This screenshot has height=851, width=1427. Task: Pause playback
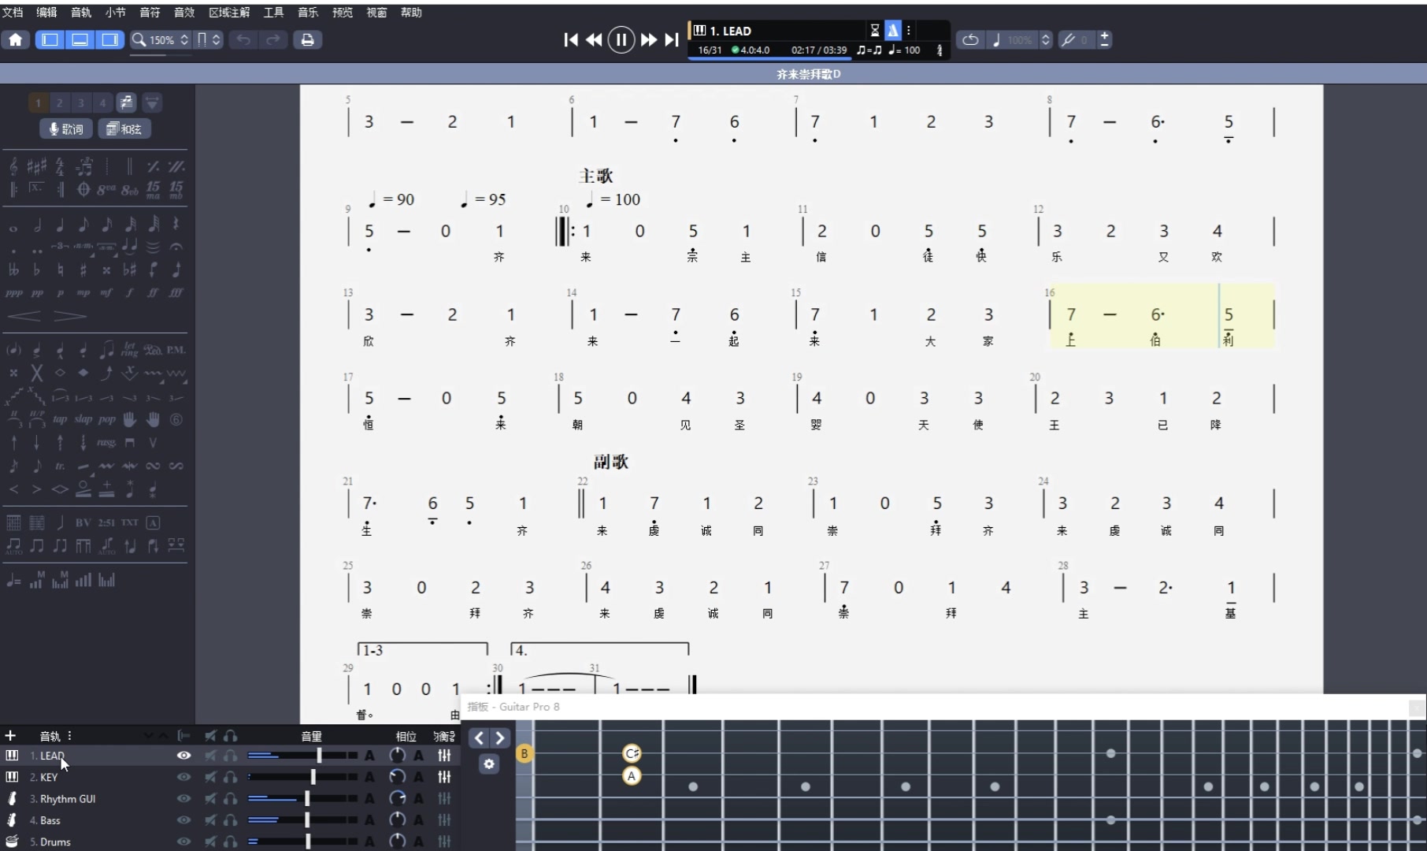pos(621,39)
